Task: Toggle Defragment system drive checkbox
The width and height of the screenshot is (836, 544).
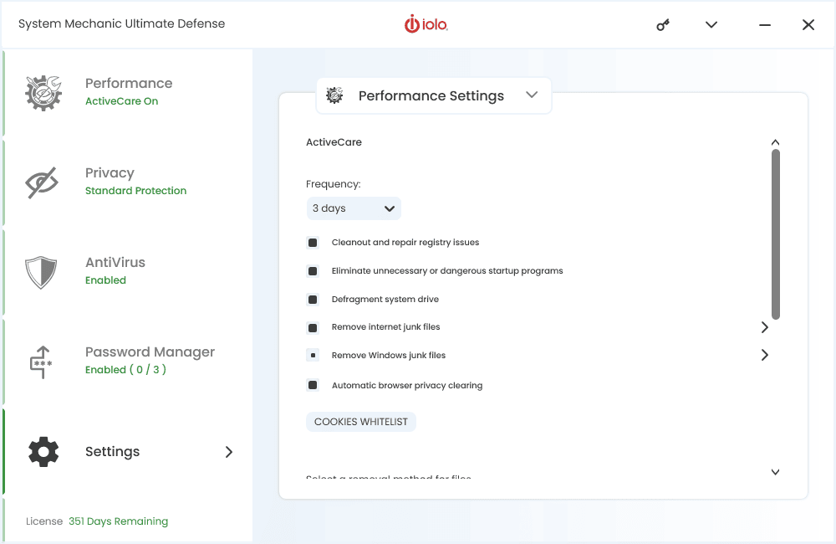Action: tap(313, 300)
